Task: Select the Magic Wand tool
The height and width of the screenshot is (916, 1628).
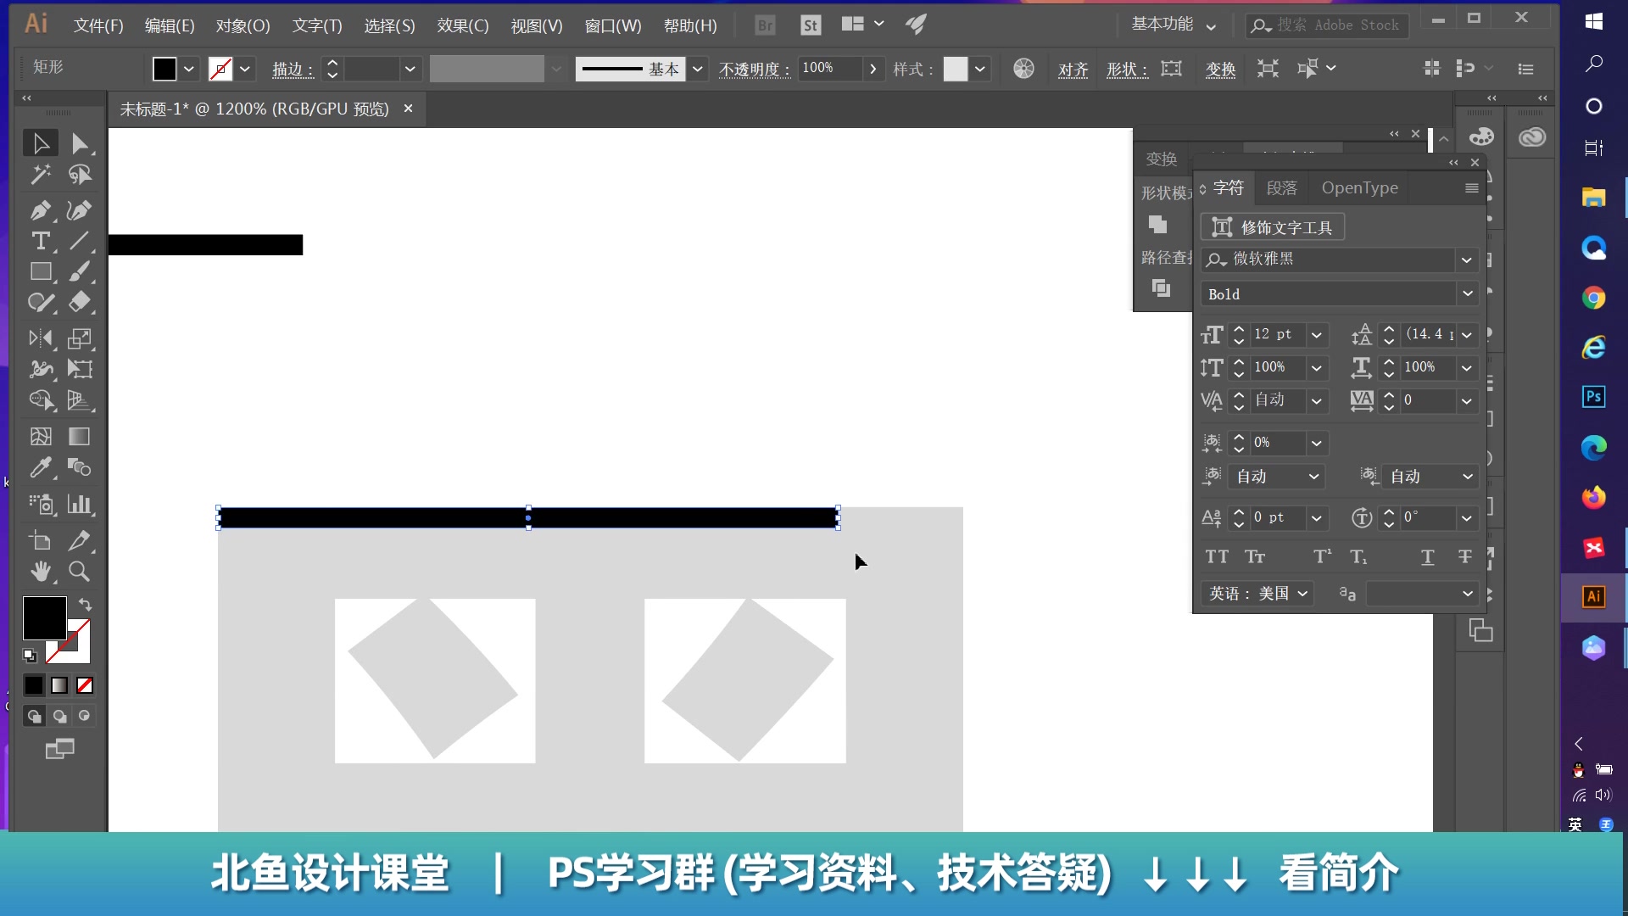Action: coord(41,175)
